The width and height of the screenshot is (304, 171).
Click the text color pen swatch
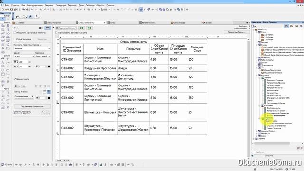49,66
